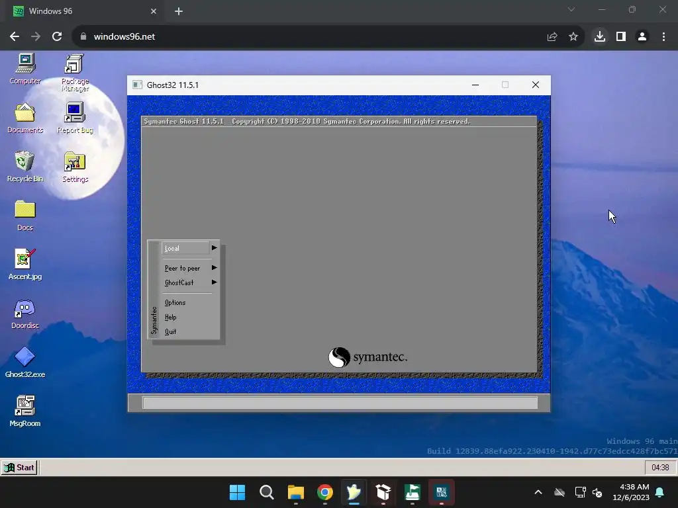Viewport: 678px width, 508px height.
Task: Go back in the browser
Action: coord(15,37)
